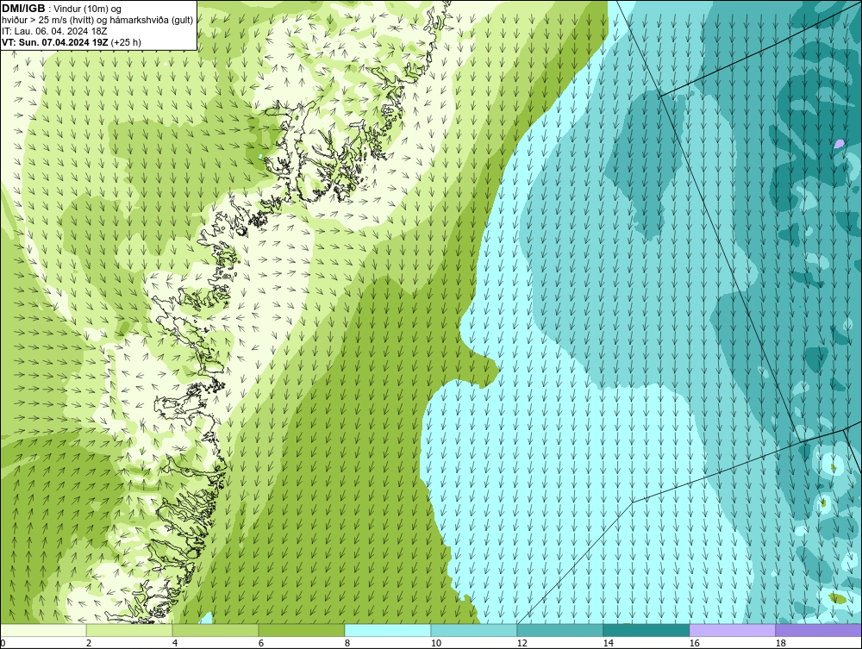This screenshot has height=649, width=862.
Task: Click the 14–16 m/s dark teal swatch
Action: tap(646, 630)
